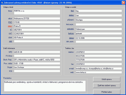
Task: Click the empty P.O.Box field
Action: coord(37,56)
